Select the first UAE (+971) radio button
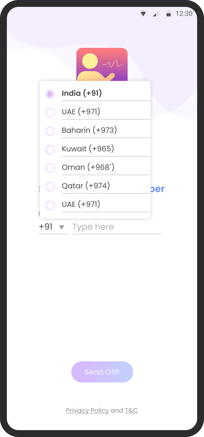Viewport: 204px width, 437px height. click(x=50, y=112)
